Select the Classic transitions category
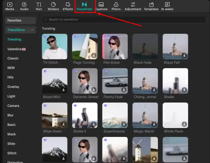Viewport: 210px width, 163px height. point(13,58)
